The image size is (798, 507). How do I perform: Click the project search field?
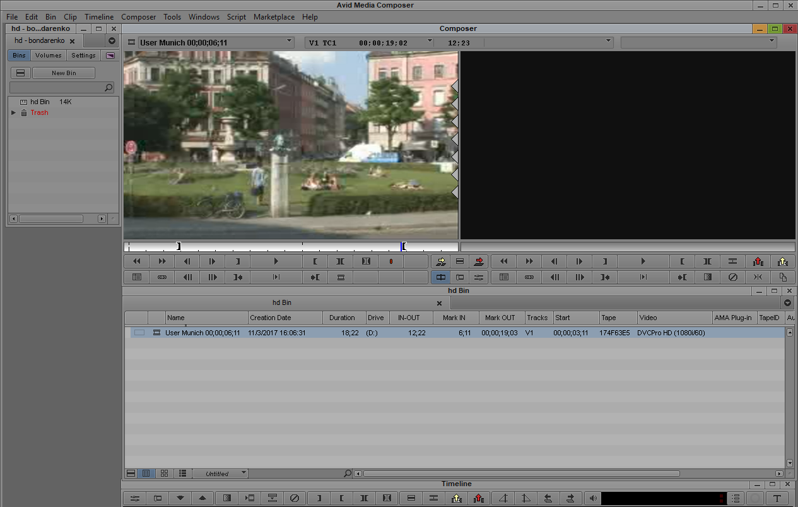62,88
